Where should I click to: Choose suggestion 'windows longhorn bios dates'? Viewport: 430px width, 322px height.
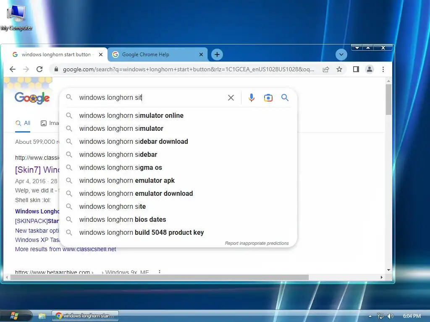click(x=178, y=220)
